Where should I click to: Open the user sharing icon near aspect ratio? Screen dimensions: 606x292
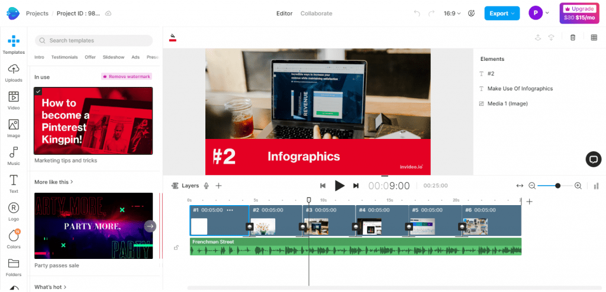(x=471, y=13)
